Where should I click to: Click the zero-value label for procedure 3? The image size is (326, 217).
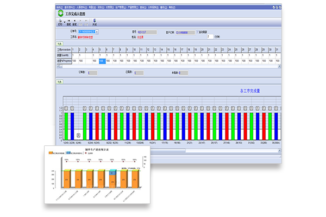pyautogui.click(x=78, y=135)
